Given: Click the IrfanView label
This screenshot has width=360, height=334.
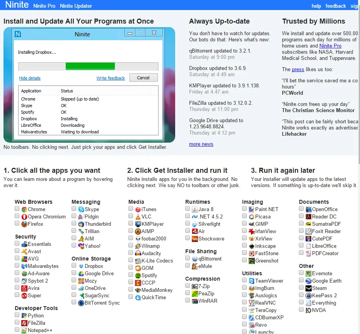Looking at the screenshot, I should pos(266,232).
